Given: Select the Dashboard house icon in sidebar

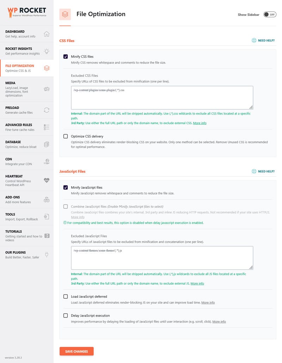Looking at the screenshot, I should [47, 34].
